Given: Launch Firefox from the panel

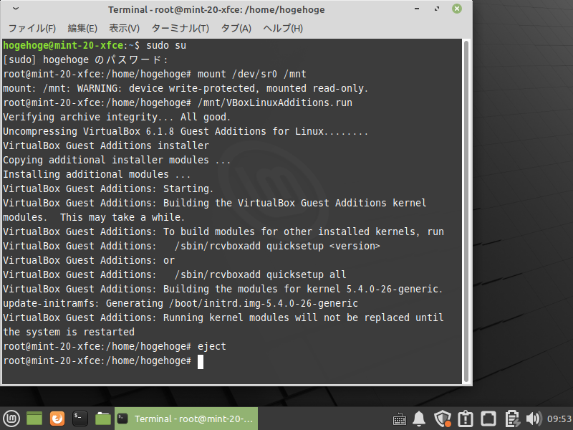Looking at the screenshot, I should point(57,419).
